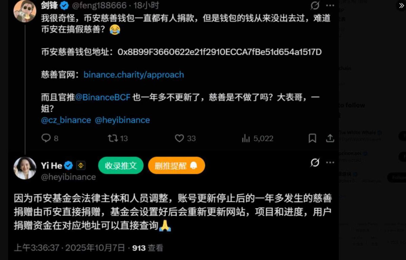The image size is (406, 260).
Task: Open more options on 剑锋's tweet
Action: pyautogui.click(x=330, y=5)
